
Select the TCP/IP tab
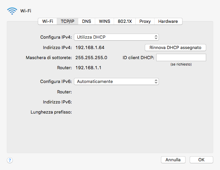pyautogui.click(x=67, y=21)
